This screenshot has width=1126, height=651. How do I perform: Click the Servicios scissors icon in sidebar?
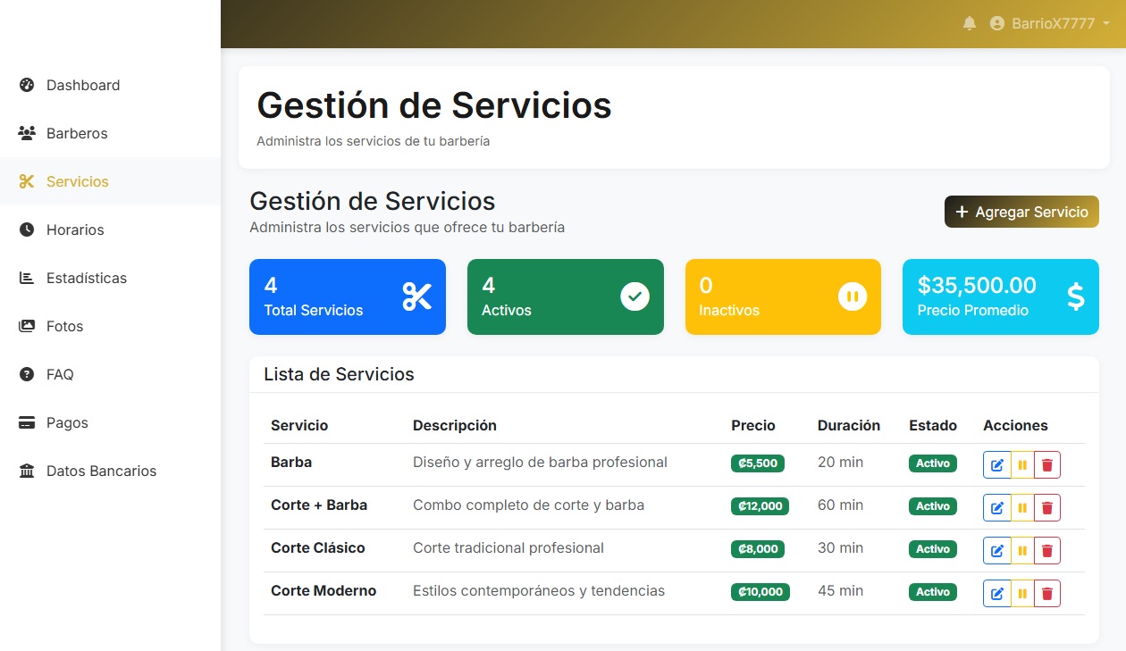25,181
